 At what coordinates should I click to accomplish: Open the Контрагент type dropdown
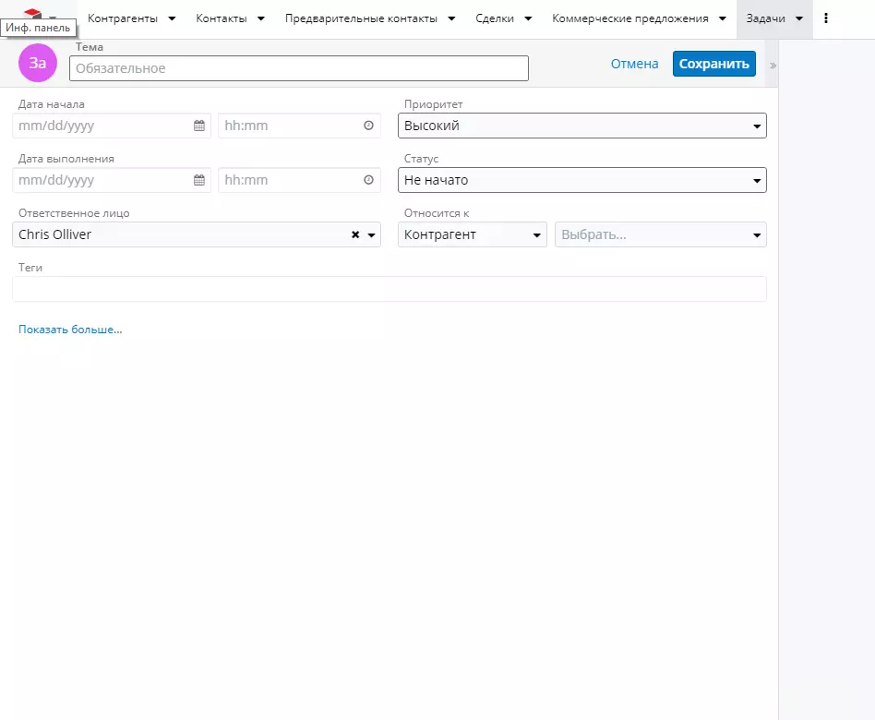pos(472,235)
